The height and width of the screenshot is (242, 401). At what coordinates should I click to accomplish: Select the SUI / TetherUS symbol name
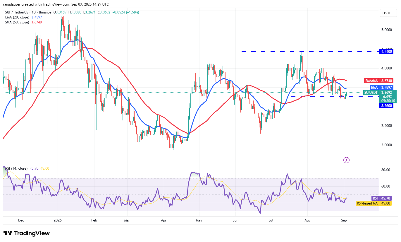[16, 13]
